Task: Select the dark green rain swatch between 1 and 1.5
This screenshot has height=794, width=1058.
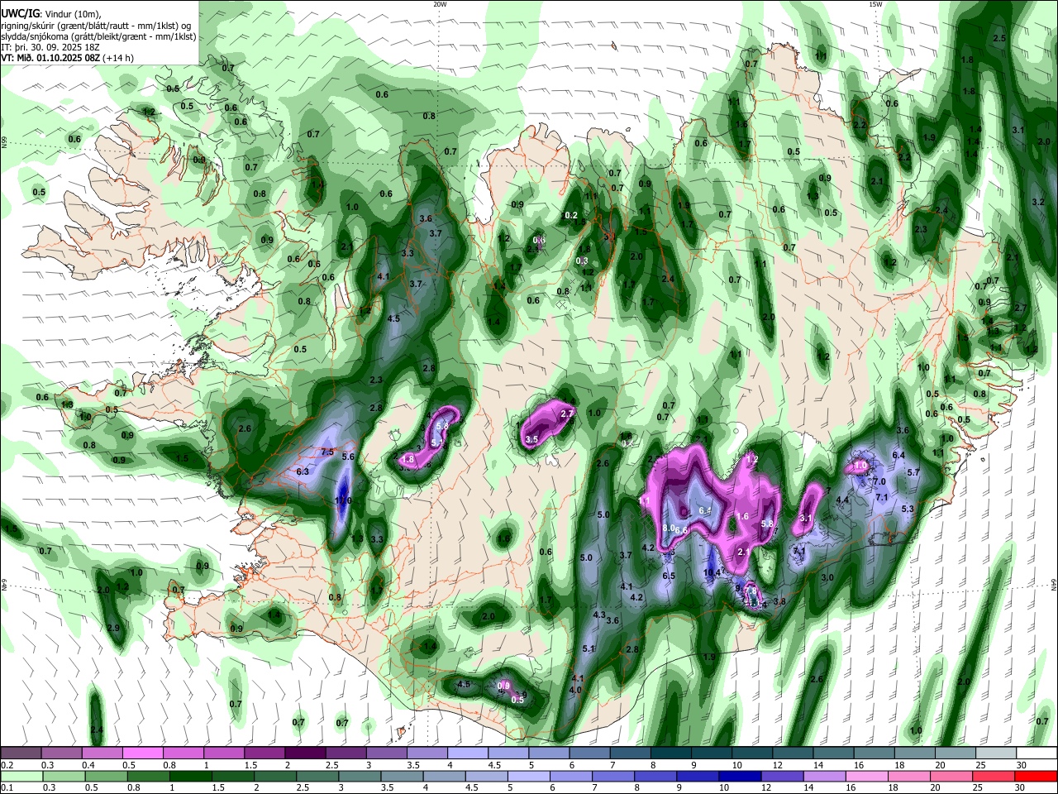Action: (190, 776)
